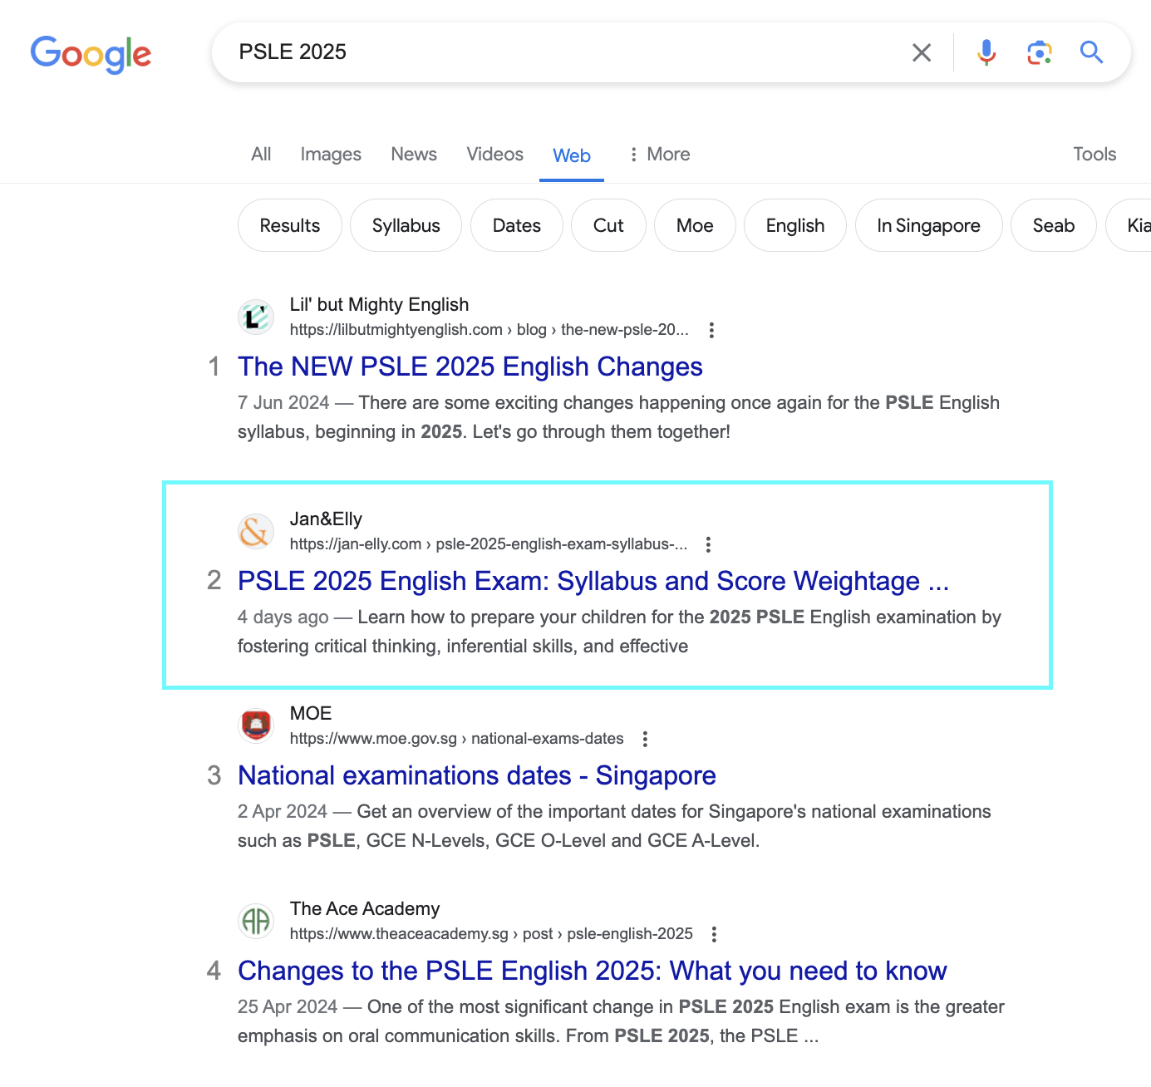Click the Jan&Elly ampersand favicon
This screenshot has width=1151, height=1087.
point(255,531)
